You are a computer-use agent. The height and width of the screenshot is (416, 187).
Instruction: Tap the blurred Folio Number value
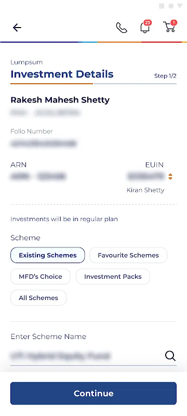tap(44, 144)
